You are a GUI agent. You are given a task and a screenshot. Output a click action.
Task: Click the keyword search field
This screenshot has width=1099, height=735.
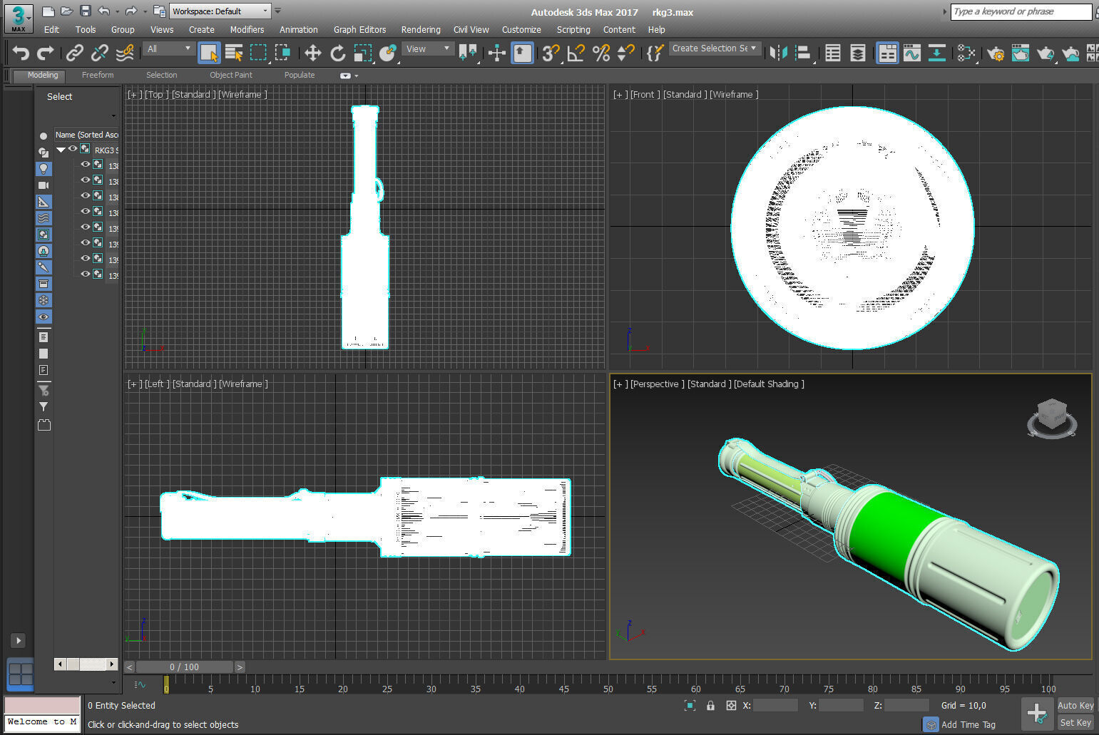click(1021, 11)
